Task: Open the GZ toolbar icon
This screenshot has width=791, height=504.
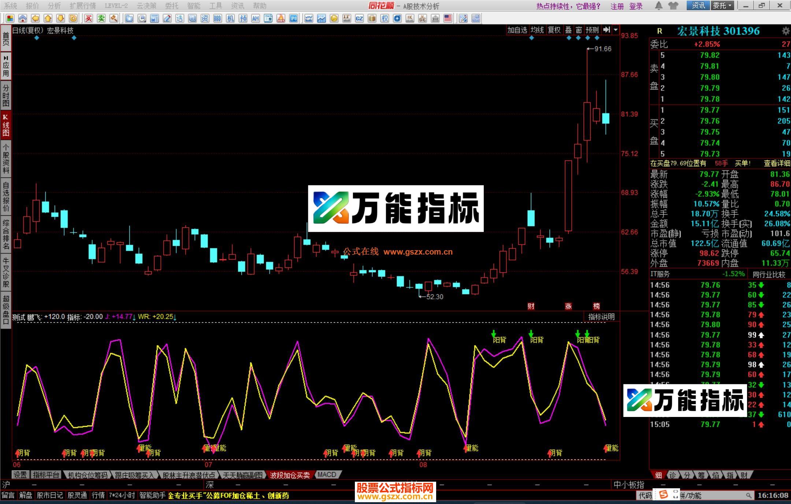Action: point(359,18)
